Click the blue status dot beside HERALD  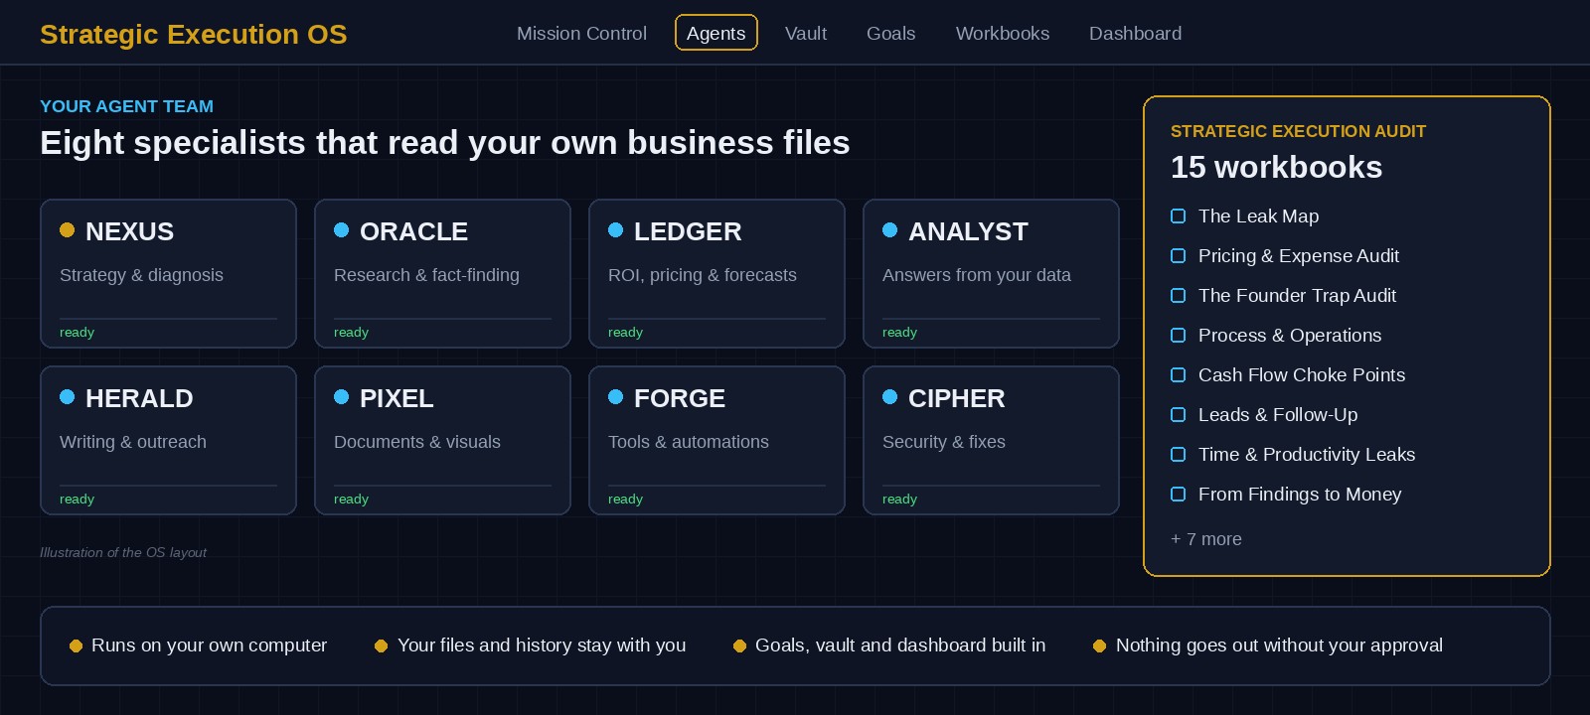[x=68, y=397]
